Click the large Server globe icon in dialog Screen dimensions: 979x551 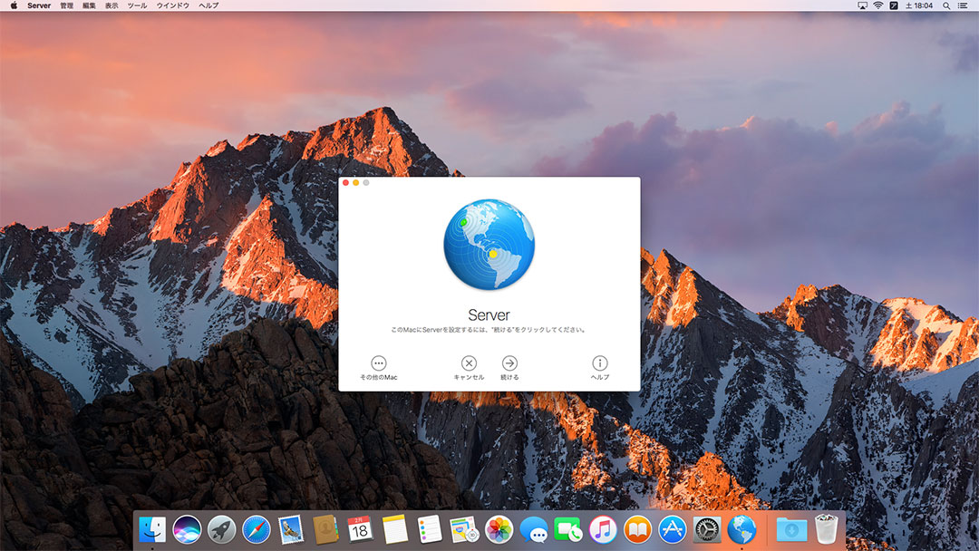489,244
